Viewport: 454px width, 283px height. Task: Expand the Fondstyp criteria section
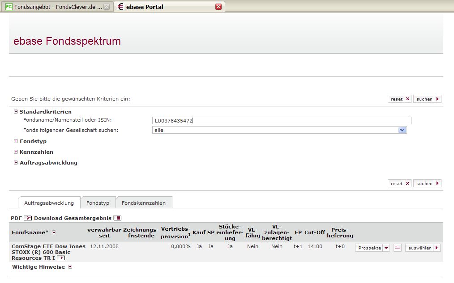(x=16, y=141)
